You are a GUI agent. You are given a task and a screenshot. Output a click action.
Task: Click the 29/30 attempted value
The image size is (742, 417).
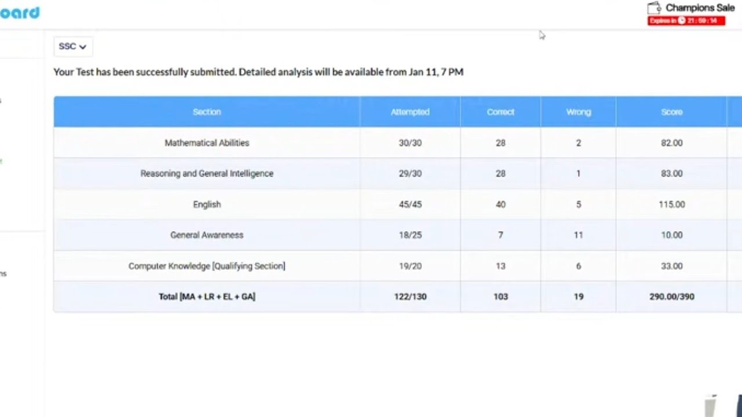(410, 173)
